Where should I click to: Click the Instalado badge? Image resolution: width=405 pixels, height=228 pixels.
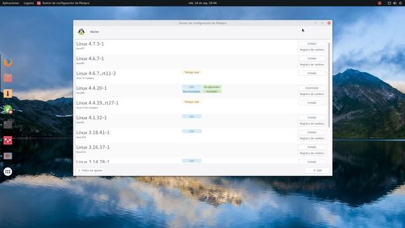[x=212, y=91]
